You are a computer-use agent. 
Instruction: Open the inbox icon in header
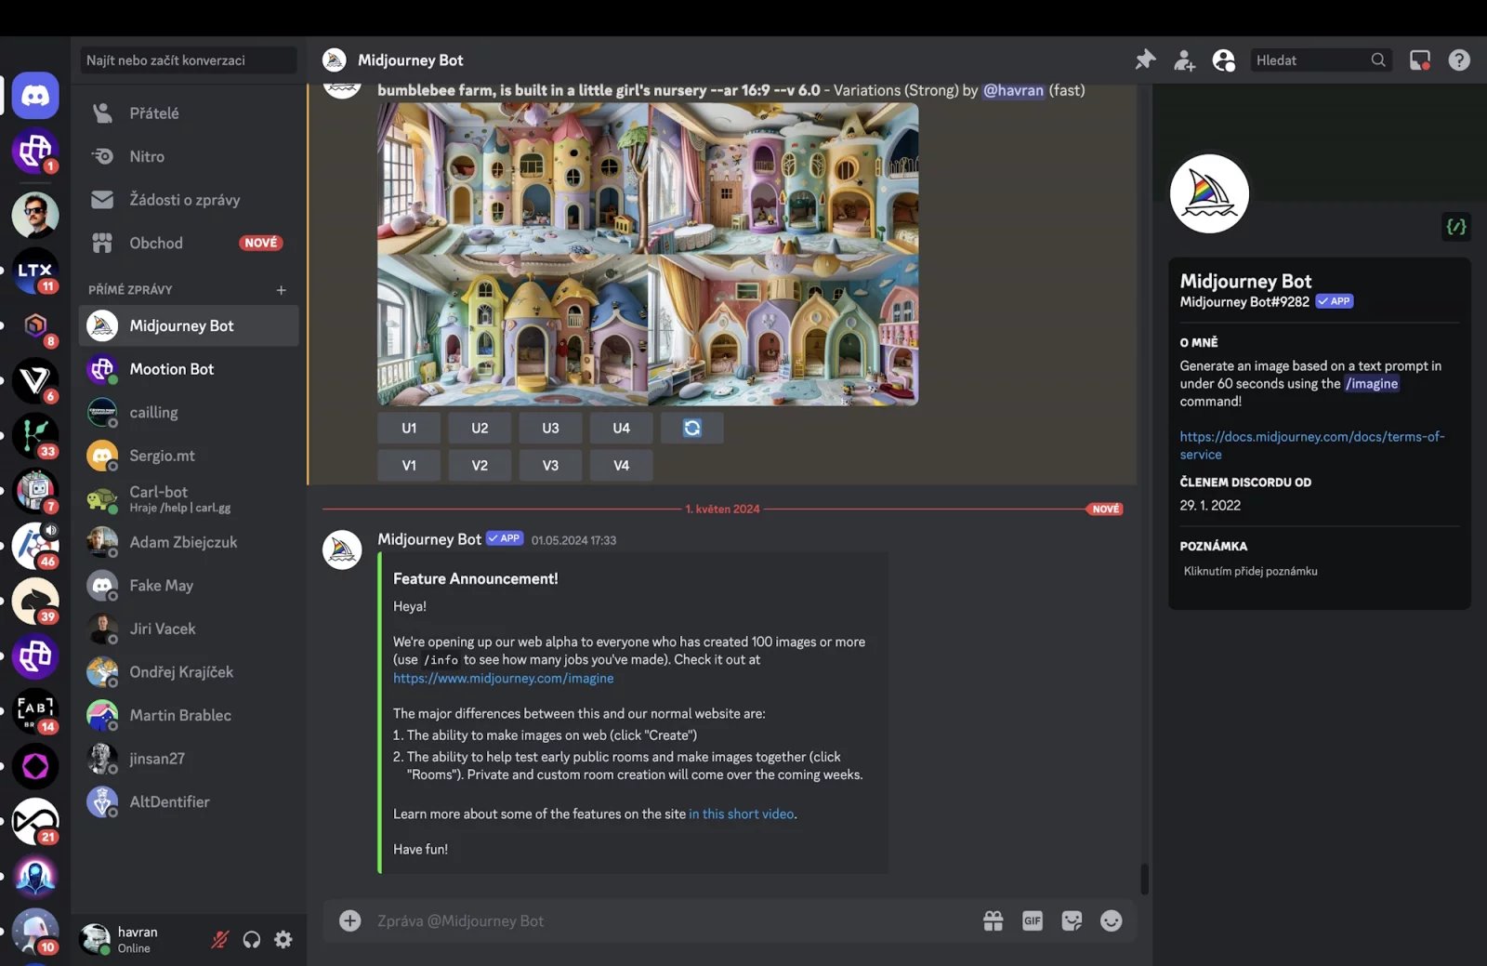(1420, 60)
